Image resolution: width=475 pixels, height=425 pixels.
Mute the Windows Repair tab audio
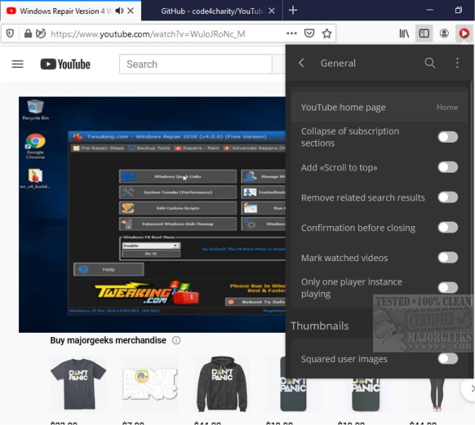[119, 11]
